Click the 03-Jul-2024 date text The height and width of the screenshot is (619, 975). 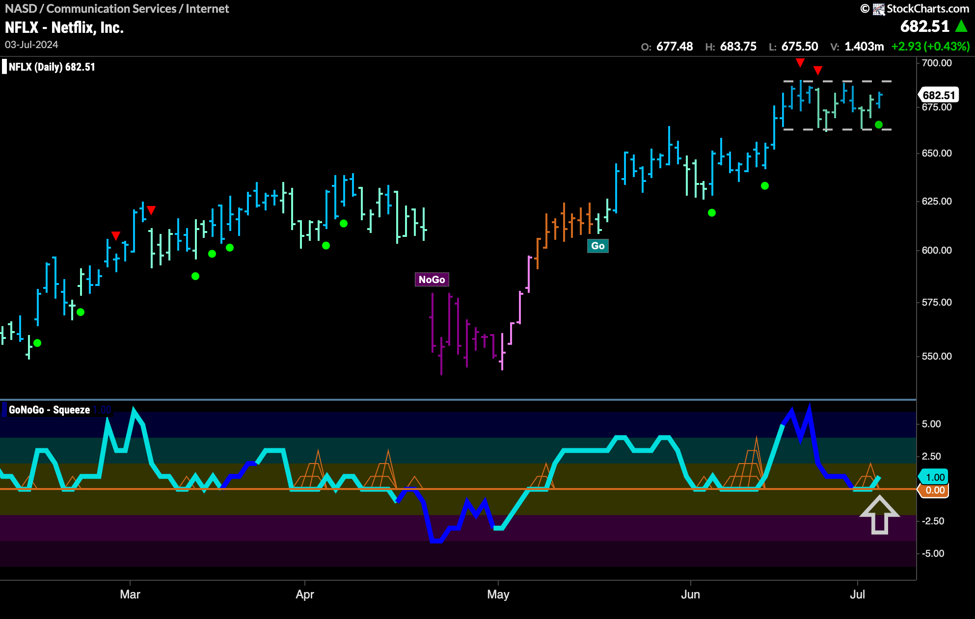(31, 45)
